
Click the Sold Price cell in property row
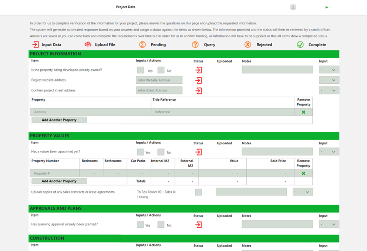(x=270, y=173)
